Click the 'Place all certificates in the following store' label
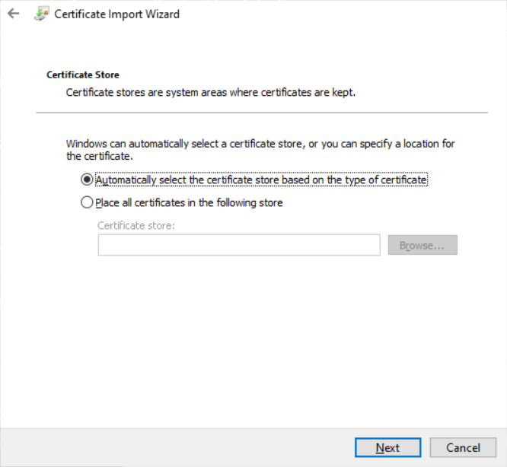Screen dimensions: 507x467 189,203
